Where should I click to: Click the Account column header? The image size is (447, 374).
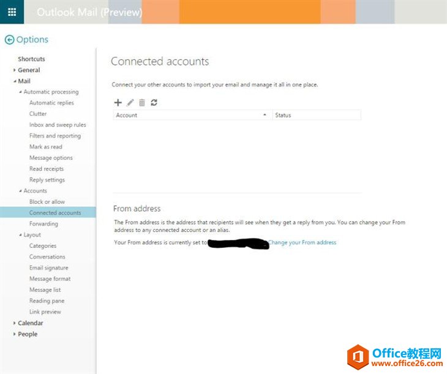pyautogui.click(x=192, y=115)
